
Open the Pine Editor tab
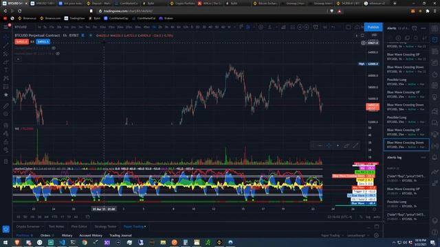(x=79, y=226)
